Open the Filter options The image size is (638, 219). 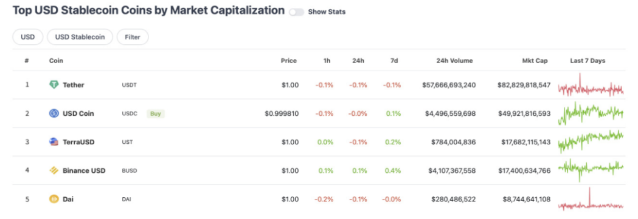pos(133,37)
